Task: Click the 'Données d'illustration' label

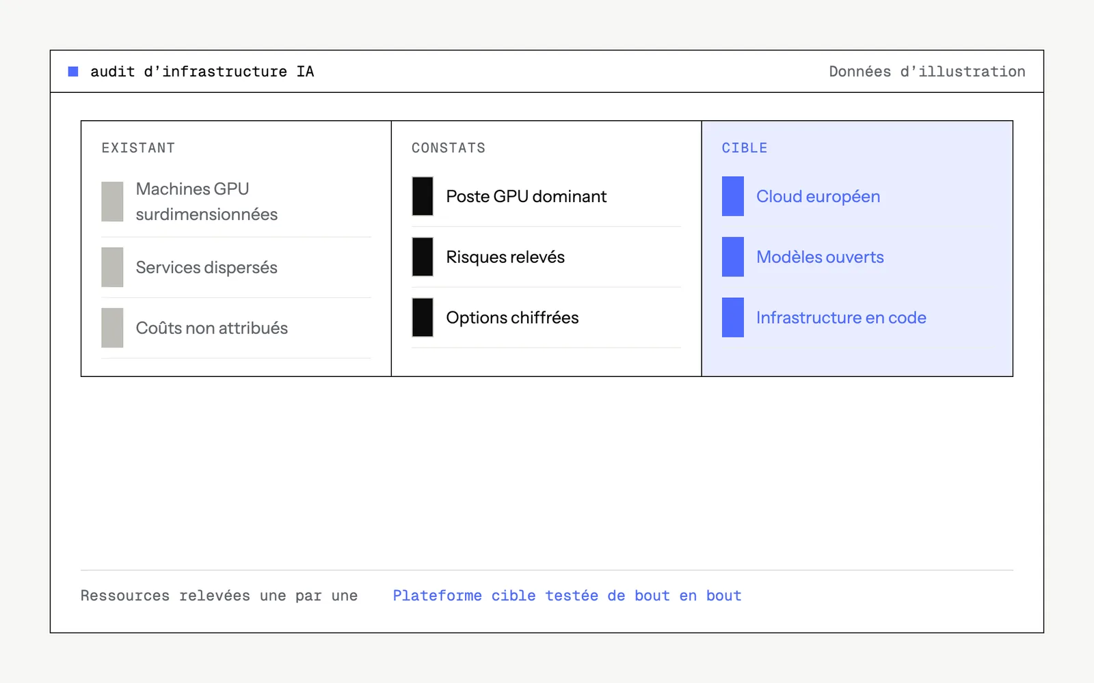Action: 927,71
